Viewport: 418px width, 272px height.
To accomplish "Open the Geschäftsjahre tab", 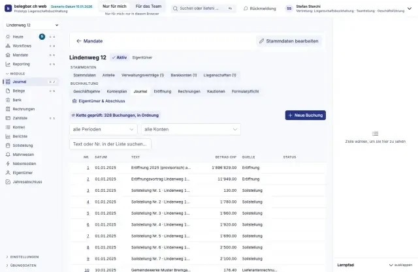I will (x=87, y=91).
